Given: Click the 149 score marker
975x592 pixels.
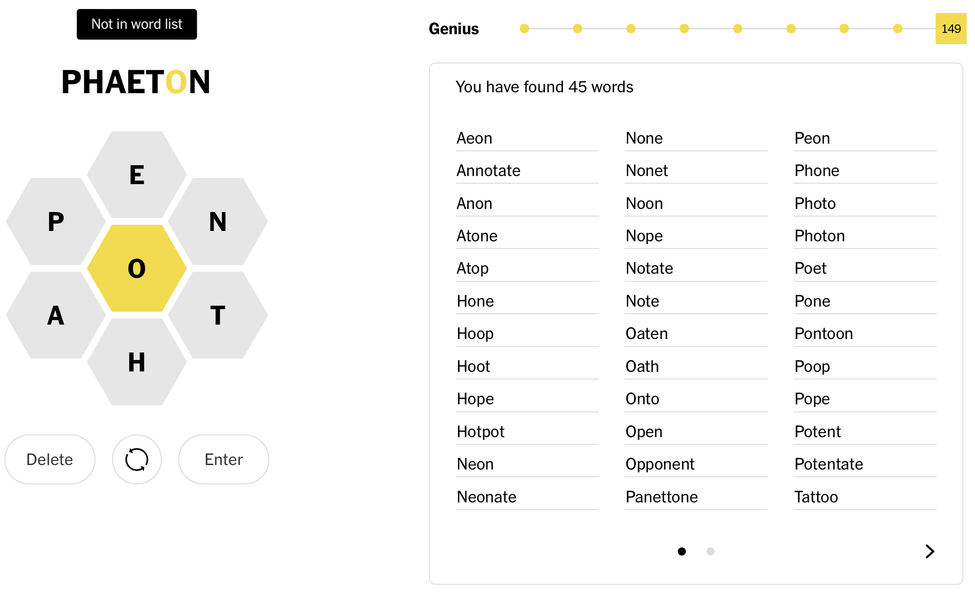Looking at the screenshot, I should tap(951, 29).
